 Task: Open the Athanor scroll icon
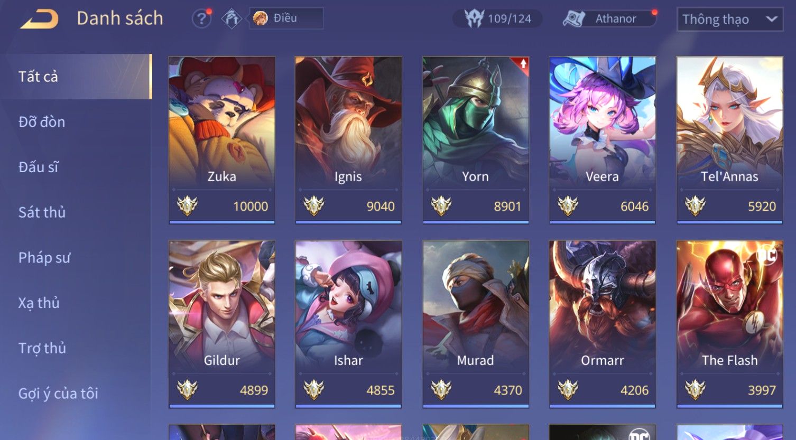pos(573,19)
